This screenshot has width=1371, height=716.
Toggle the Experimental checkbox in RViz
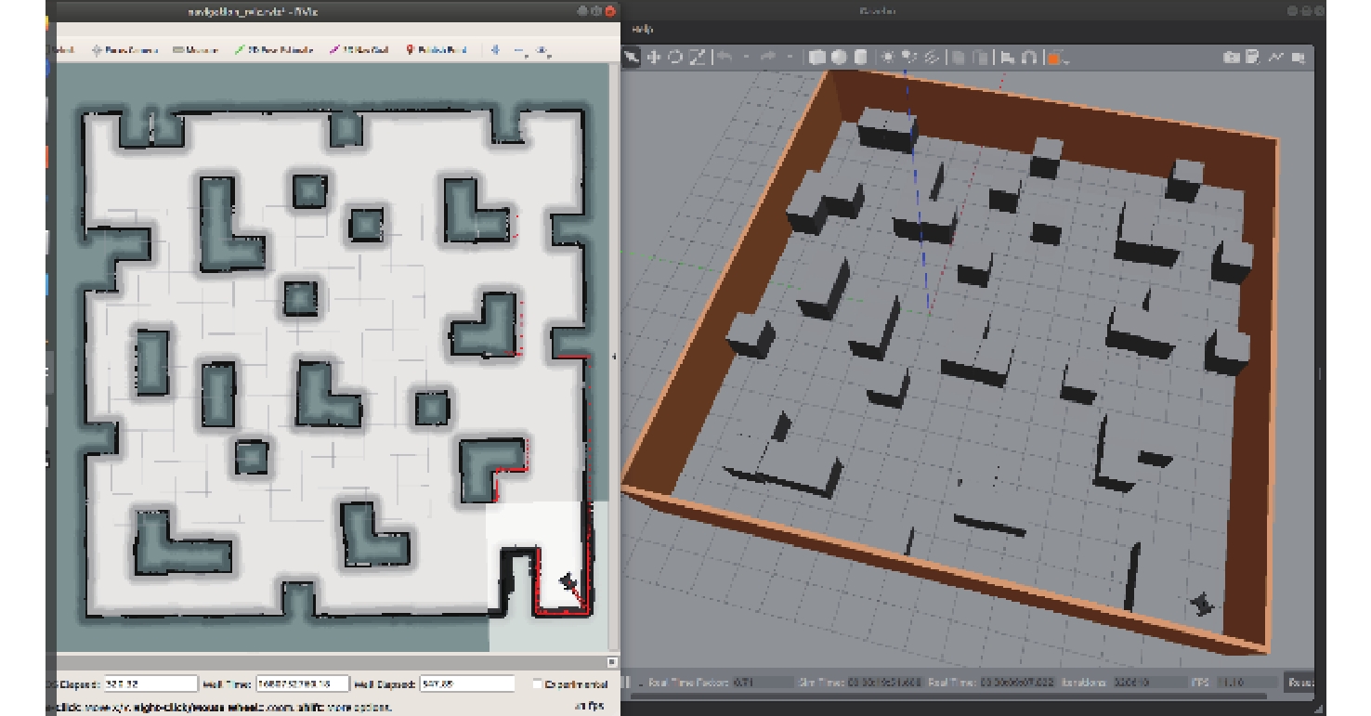tap(538, 684)
